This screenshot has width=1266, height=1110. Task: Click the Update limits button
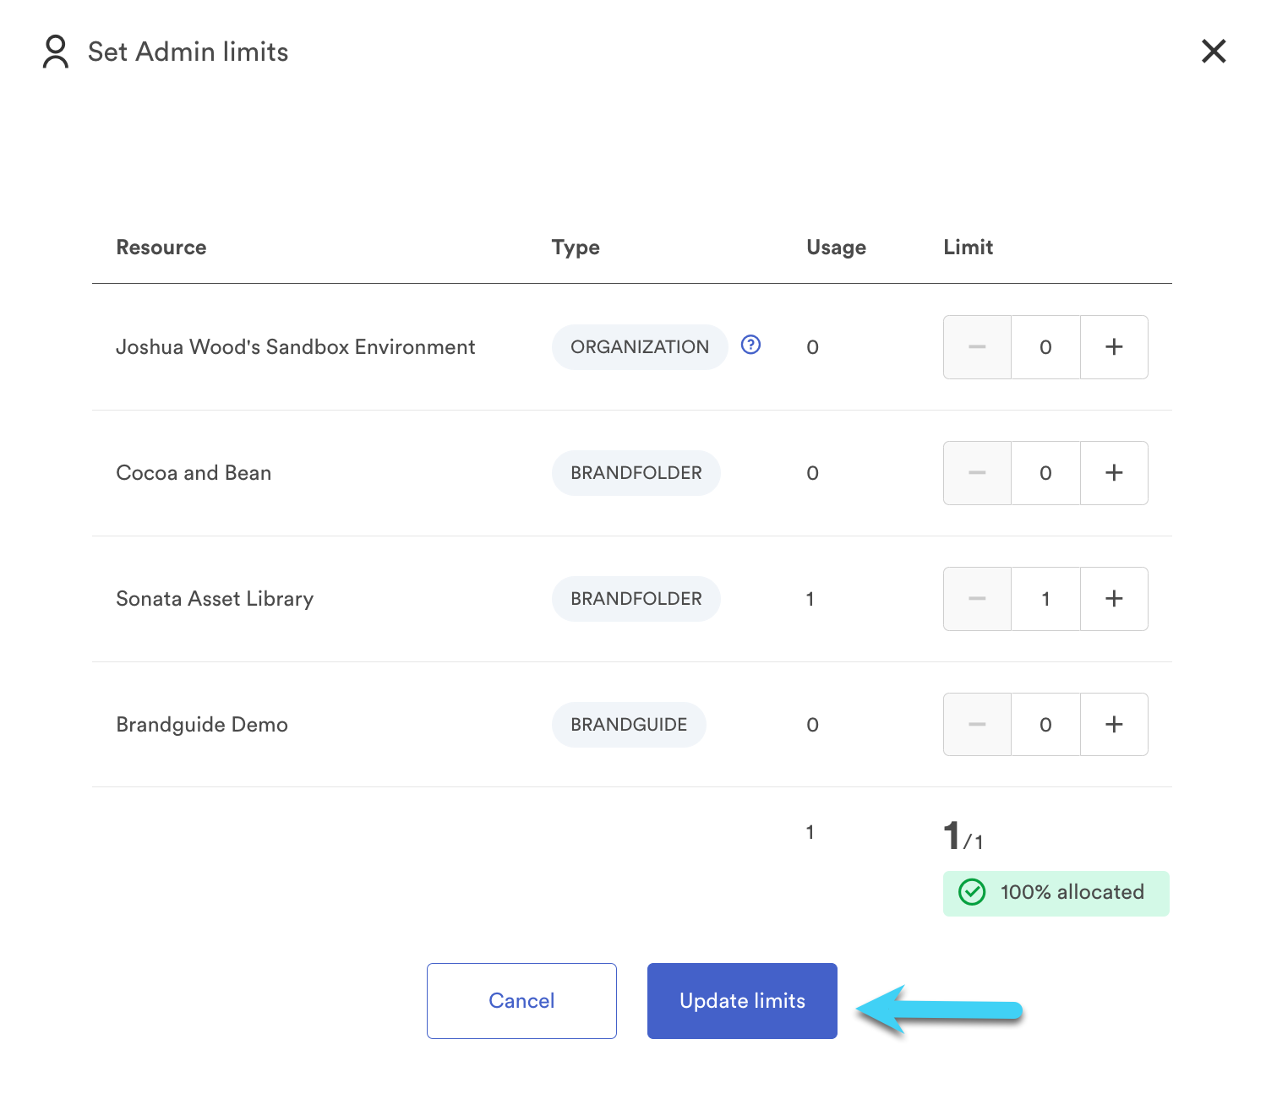coord(742,1001)
